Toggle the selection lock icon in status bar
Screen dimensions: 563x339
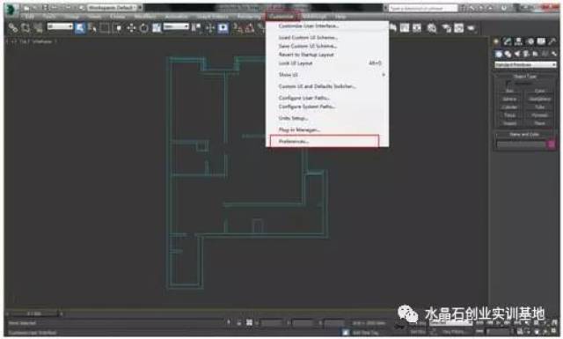[238, 323]
